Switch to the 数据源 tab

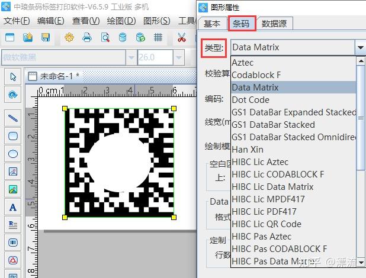[274, 24]
